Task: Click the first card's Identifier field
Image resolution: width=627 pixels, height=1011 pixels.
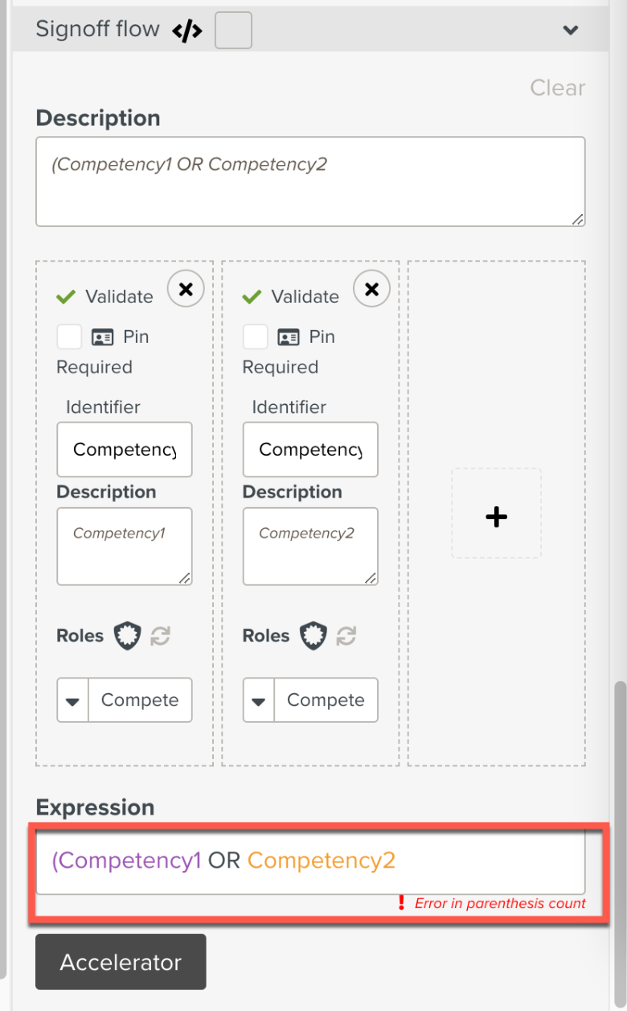Action: tap(125, 449)
